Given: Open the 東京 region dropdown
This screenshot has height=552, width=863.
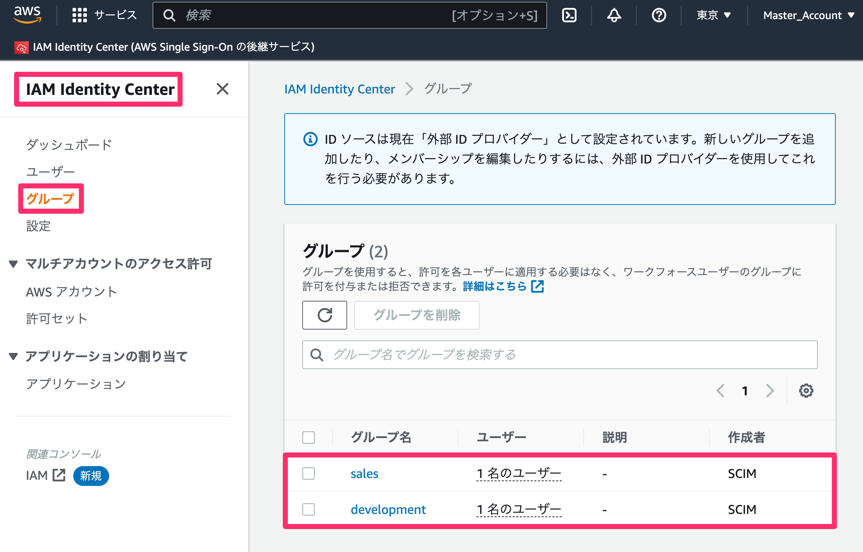Looking at the screenshot, I should tap(714, 15).
